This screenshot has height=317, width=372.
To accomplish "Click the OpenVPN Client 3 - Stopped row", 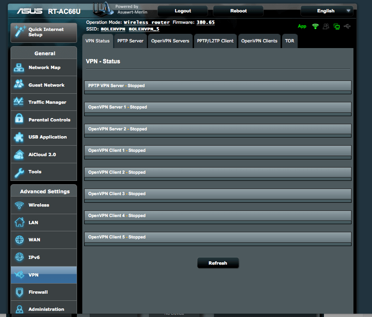I will tap(218, 194).
